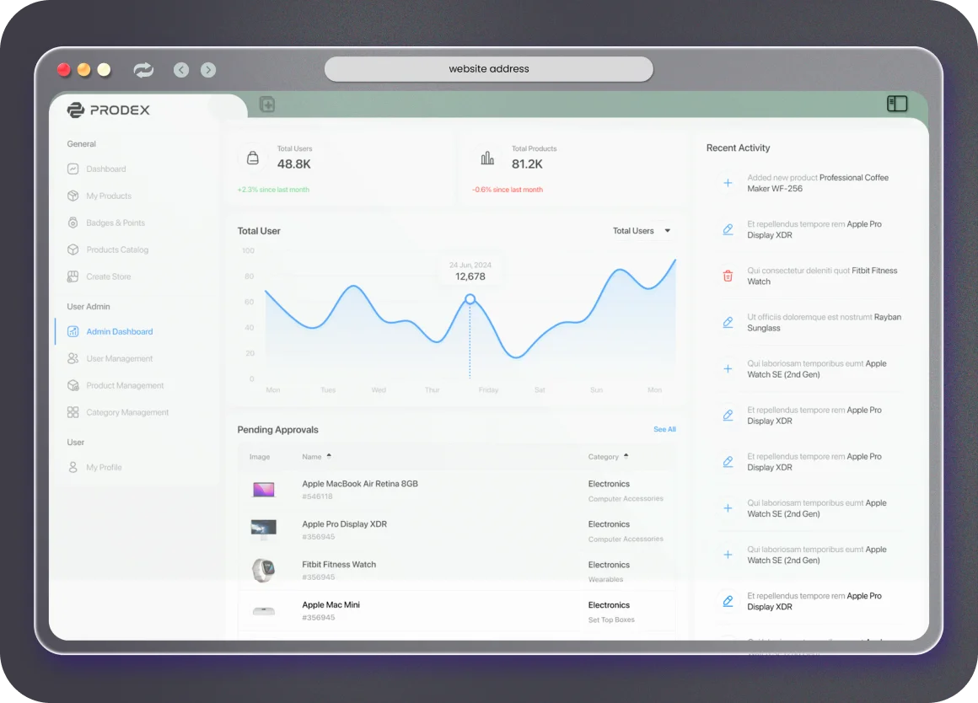Open Products Catalog from the sidebar
This screenshot has width=978, height=703.
[117, 250]
